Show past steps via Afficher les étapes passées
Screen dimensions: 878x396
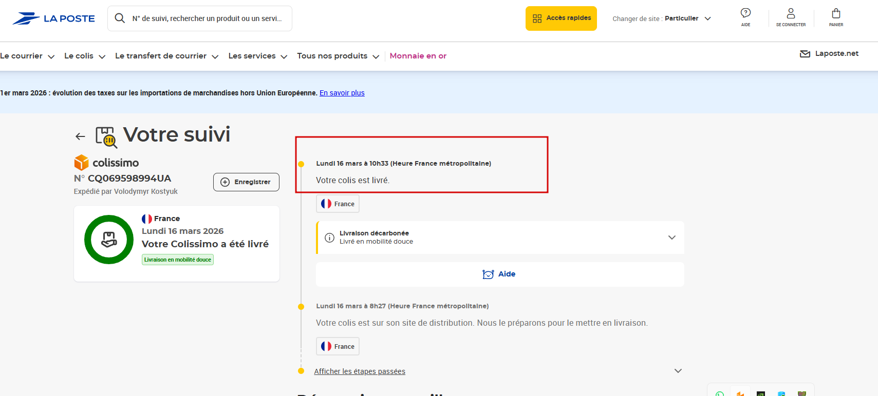(360, 371)
